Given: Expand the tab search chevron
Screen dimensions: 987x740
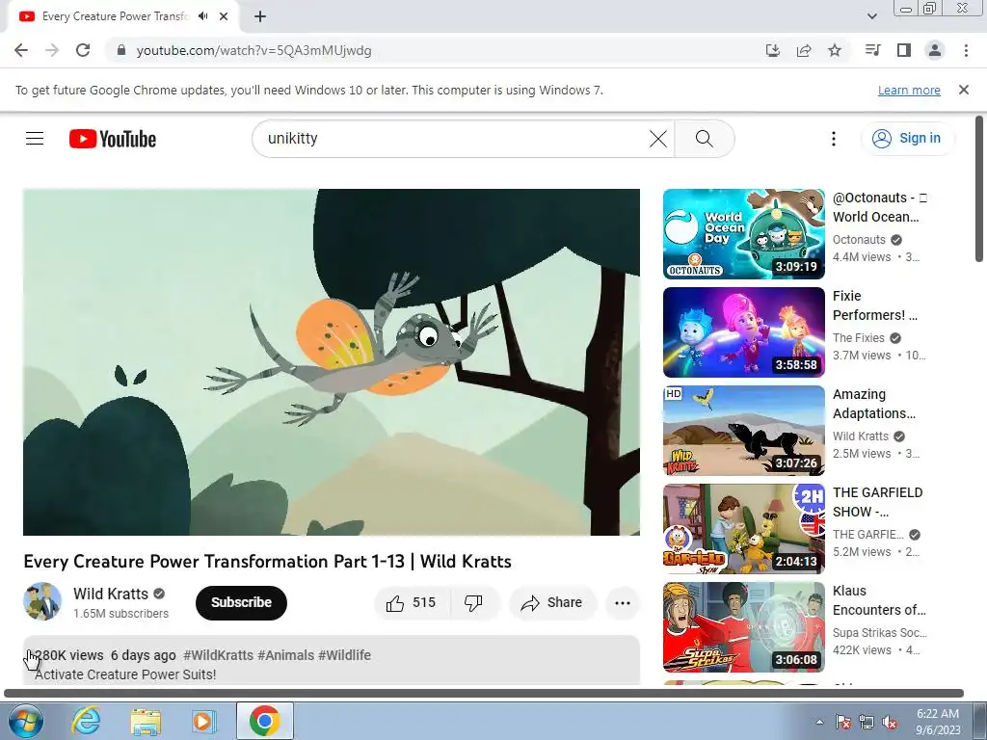Looking at the screenshot, I should pos(871,16).
